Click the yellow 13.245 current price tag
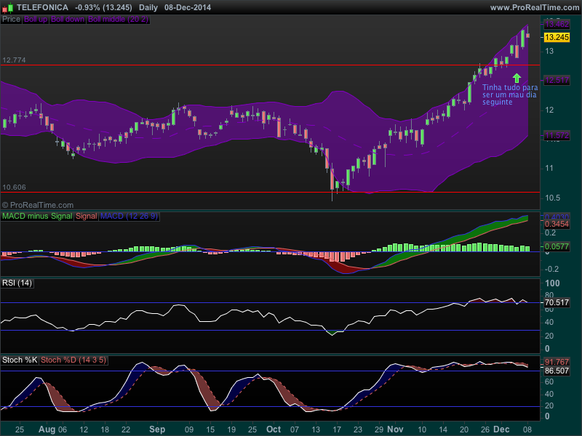The width and height of the screenshot is (582, 436). tap(557, 37)
